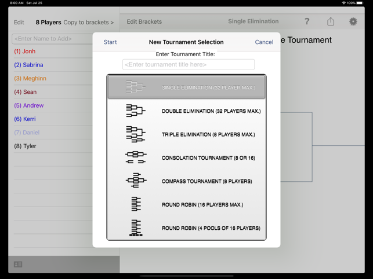Image resolution: width=373 pixels, height=279 pixels.
Task: Open settings gear icon
Action: tap(353, 21)
